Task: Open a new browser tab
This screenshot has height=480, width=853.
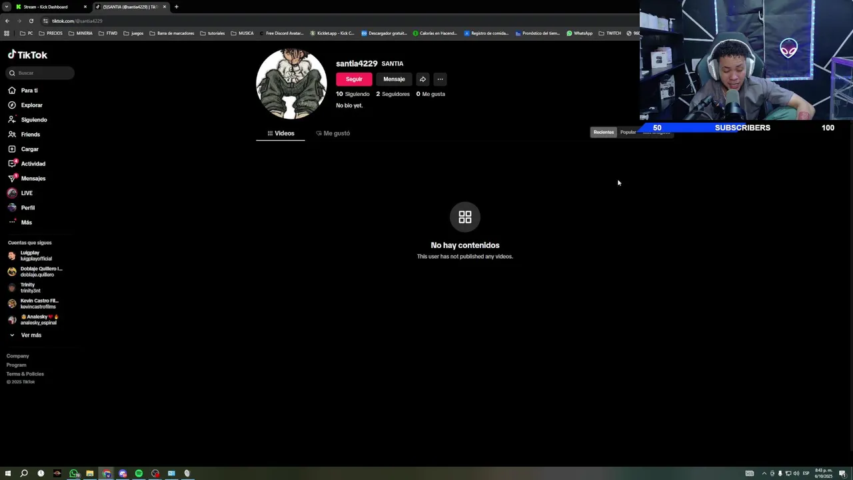Action: point(177,7)
